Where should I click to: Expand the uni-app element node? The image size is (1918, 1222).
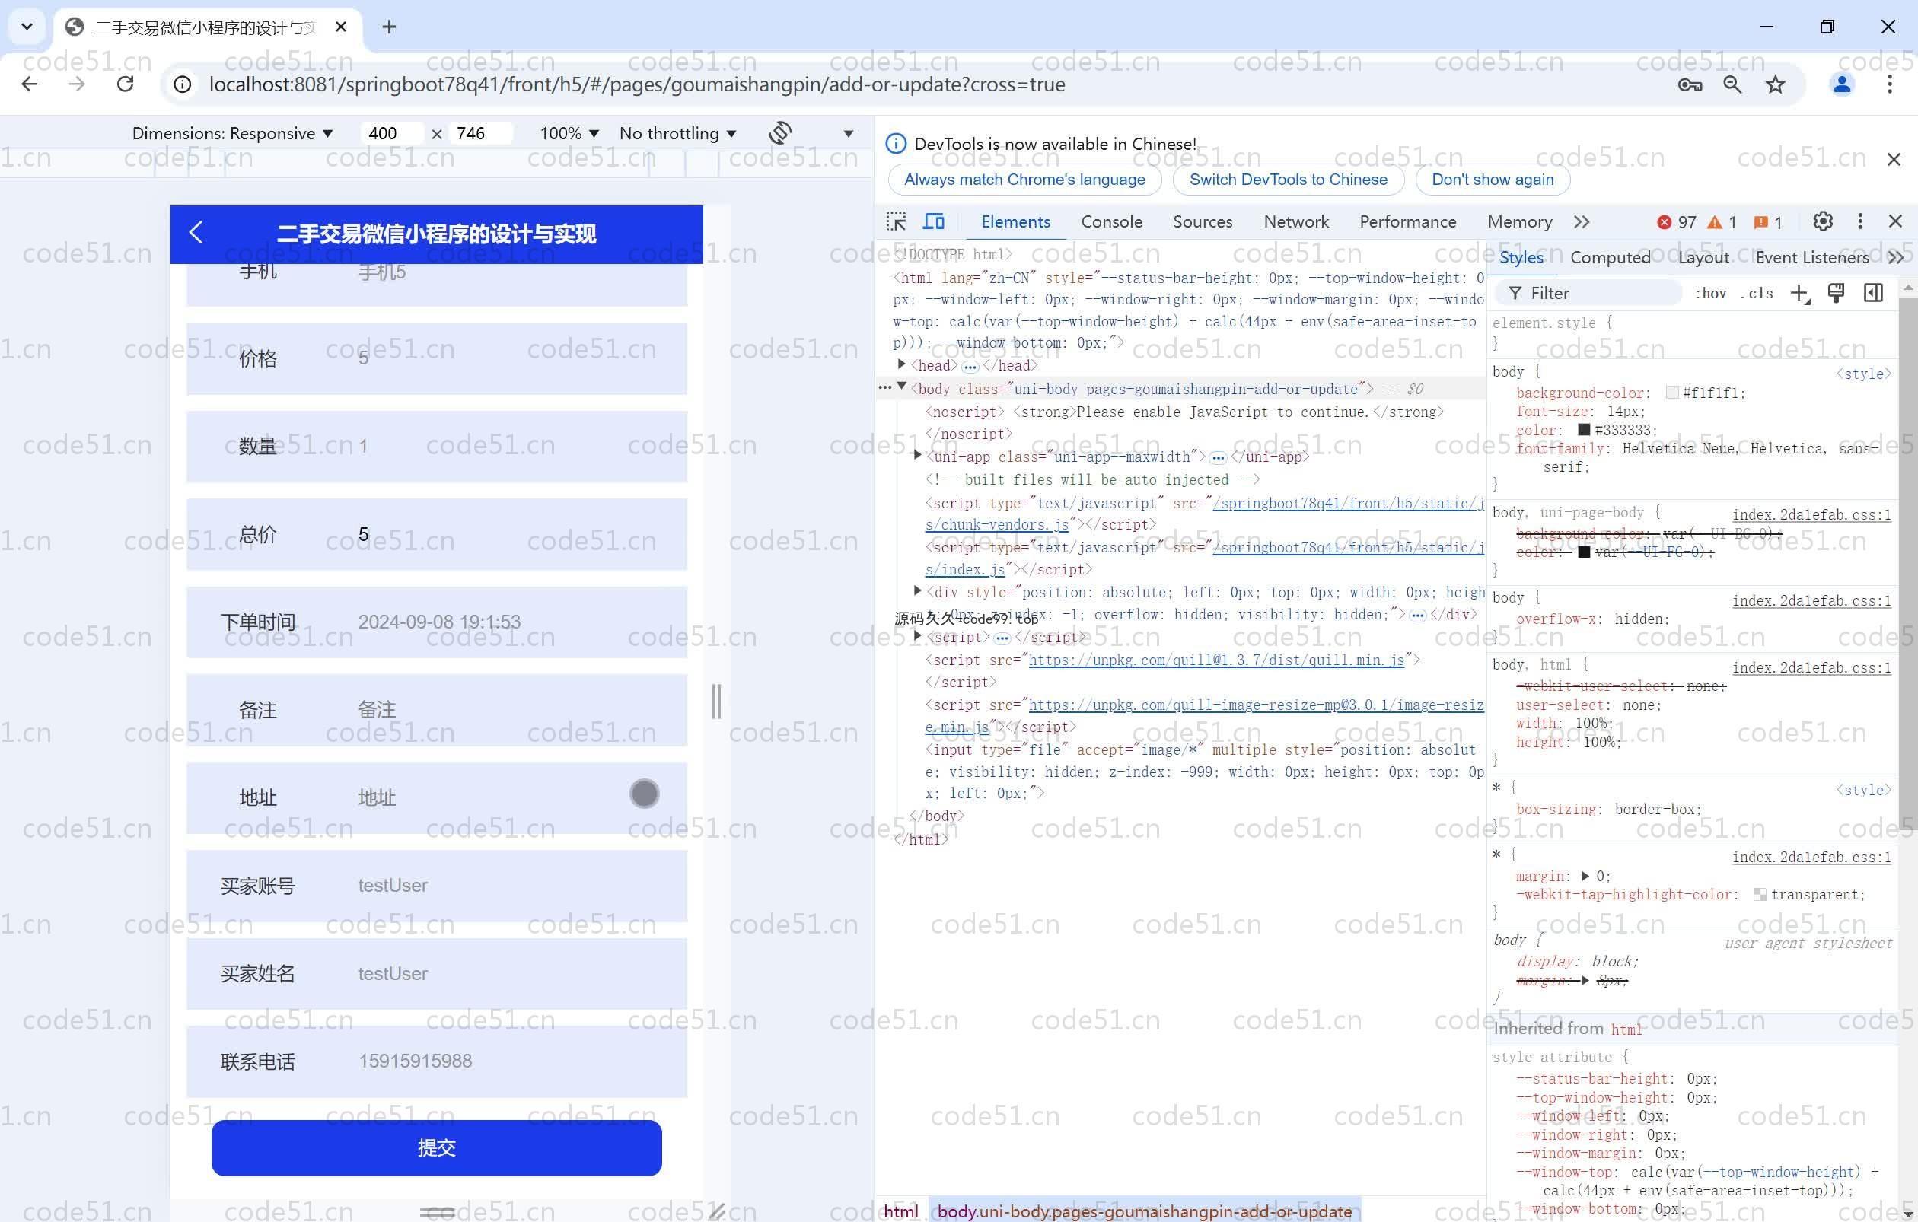pos(917,455)
